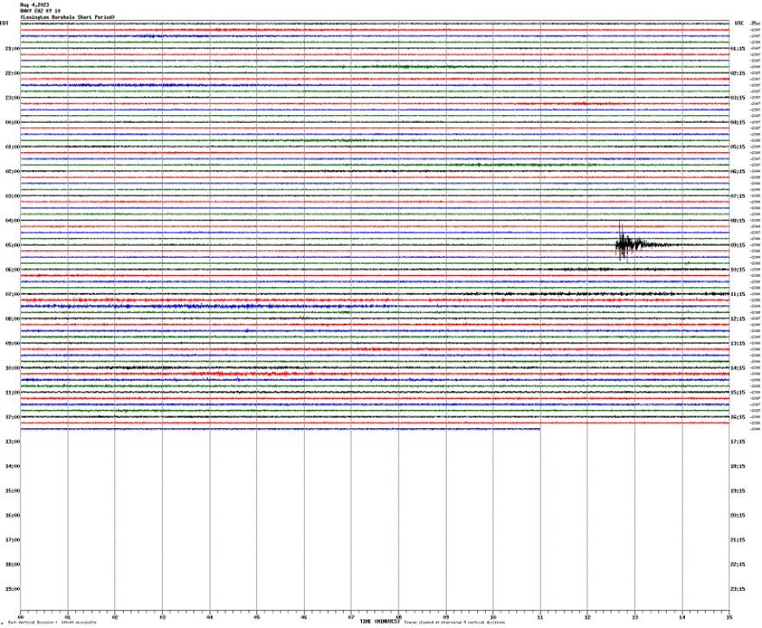This screenshot has height=628, width=762.
Task: Click the 01:15 UTC hour label
Action: 737,48
